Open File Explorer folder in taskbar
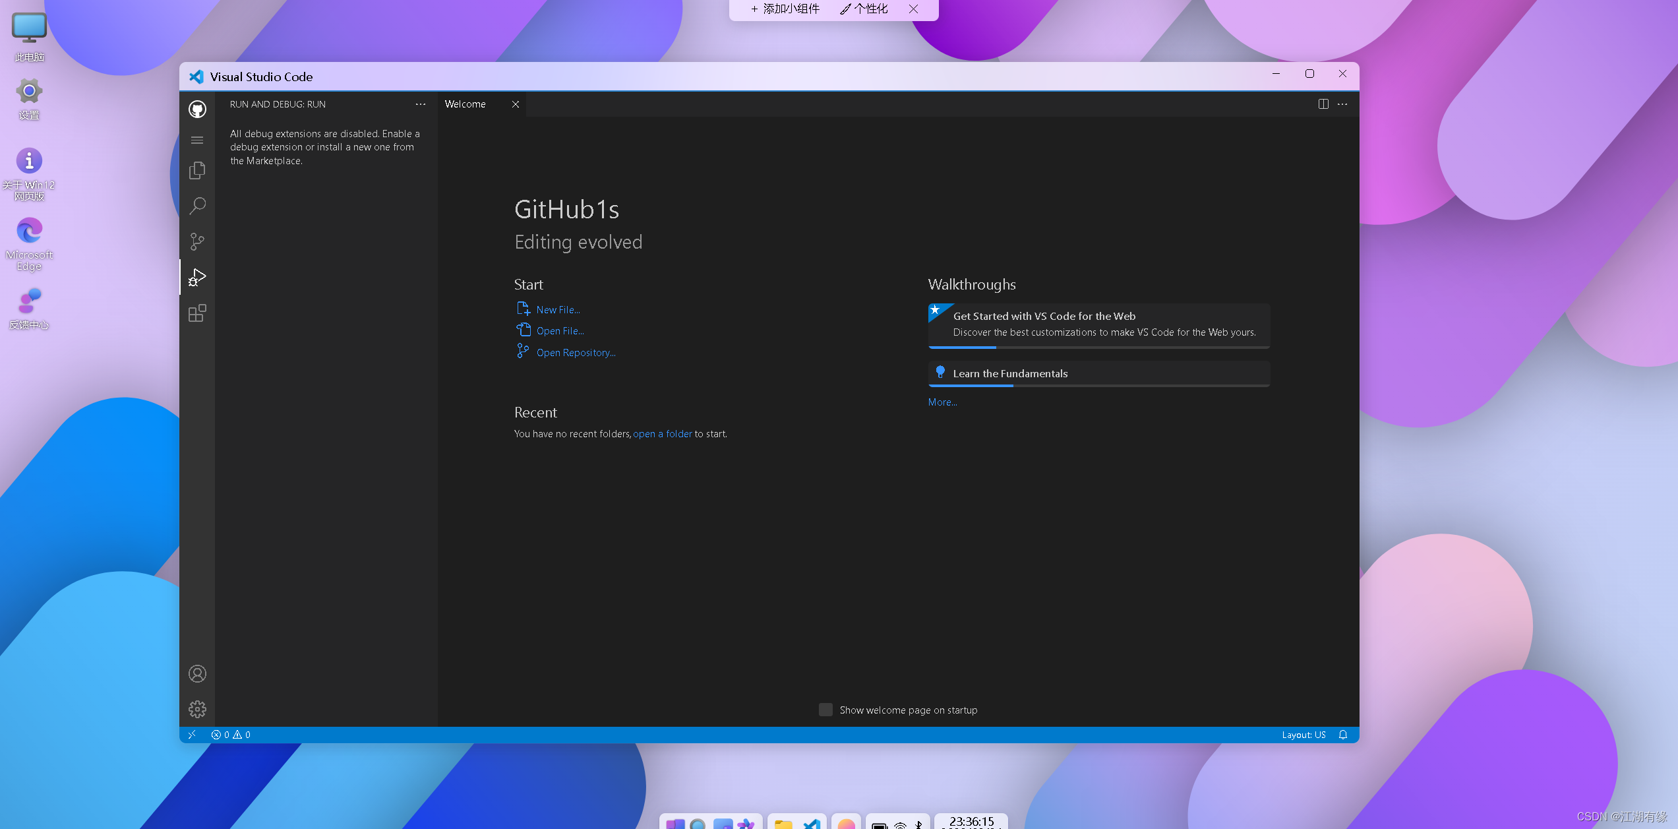 point(783,823)
